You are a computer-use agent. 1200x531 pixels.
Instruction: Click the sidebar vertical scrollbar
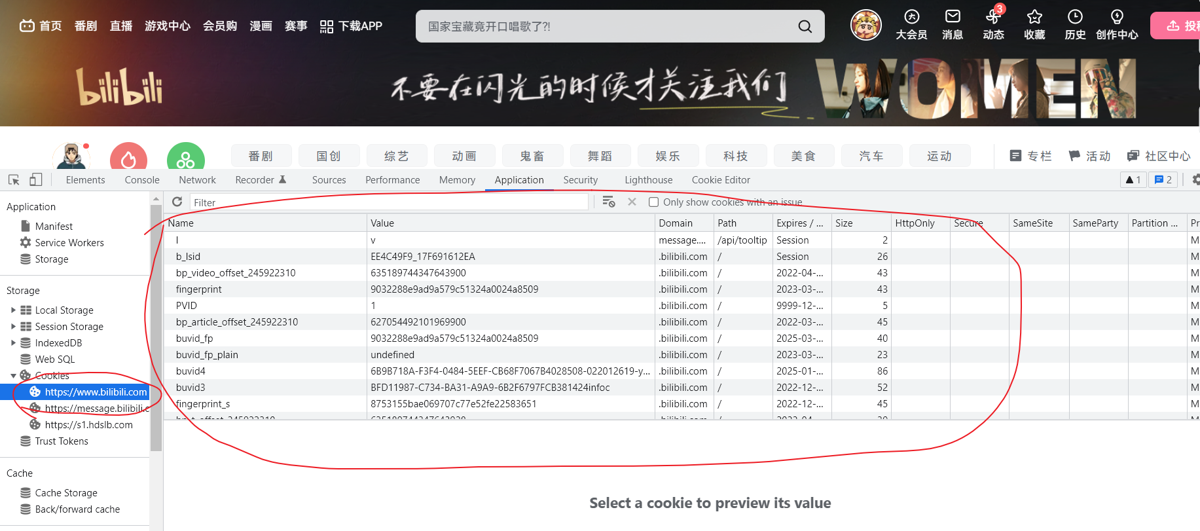point(156,327)
